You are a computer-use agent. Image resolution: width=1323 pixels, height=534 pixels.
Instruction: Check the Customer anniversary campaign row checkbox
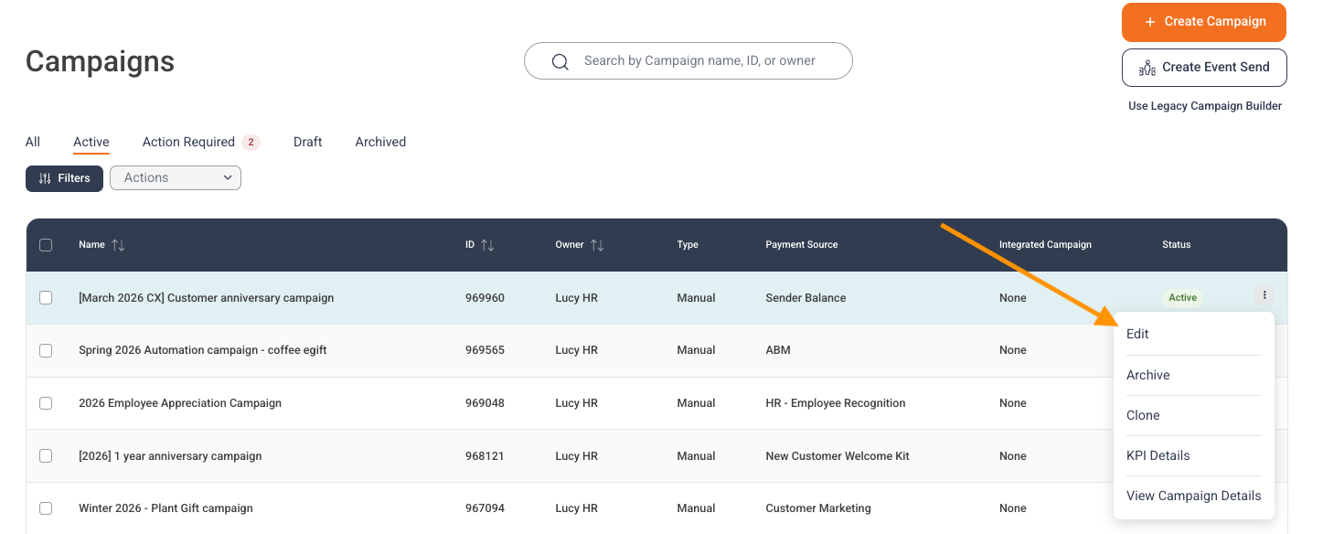[x=46, y=297]
